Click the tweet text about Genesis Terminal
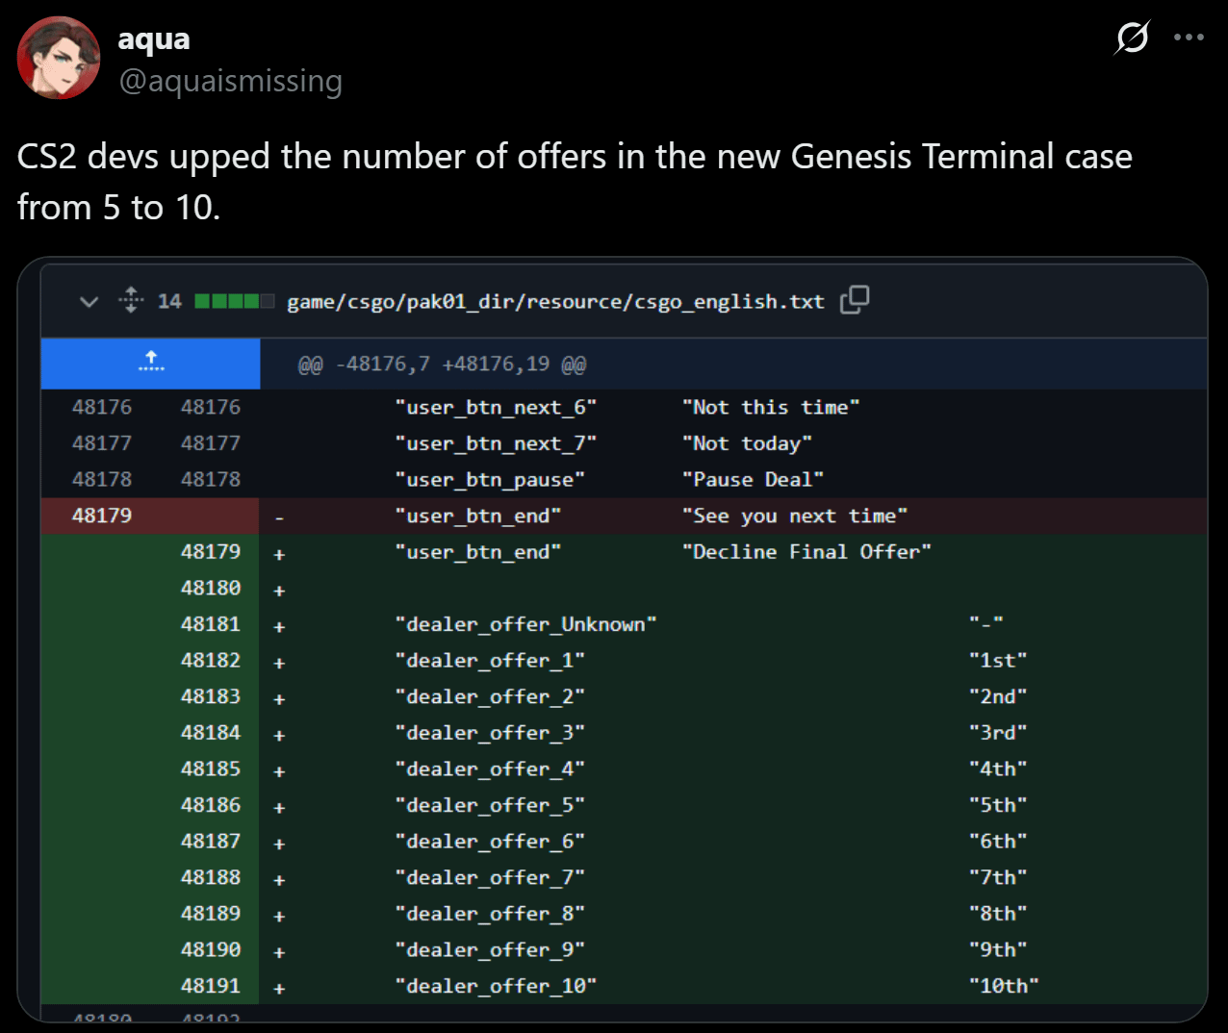This screenshot has width=1228, height=1033. point(575,182)
